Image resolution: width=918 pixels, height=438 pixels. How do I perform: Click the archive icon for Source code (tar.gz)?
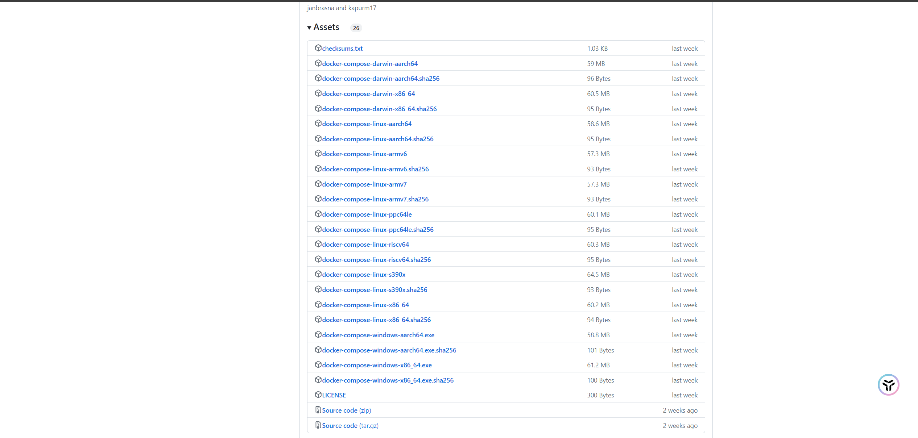click(318, 425)
